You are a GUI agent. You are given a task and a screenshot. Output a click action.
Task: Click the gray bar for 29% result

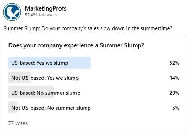(x=31, y=93)
